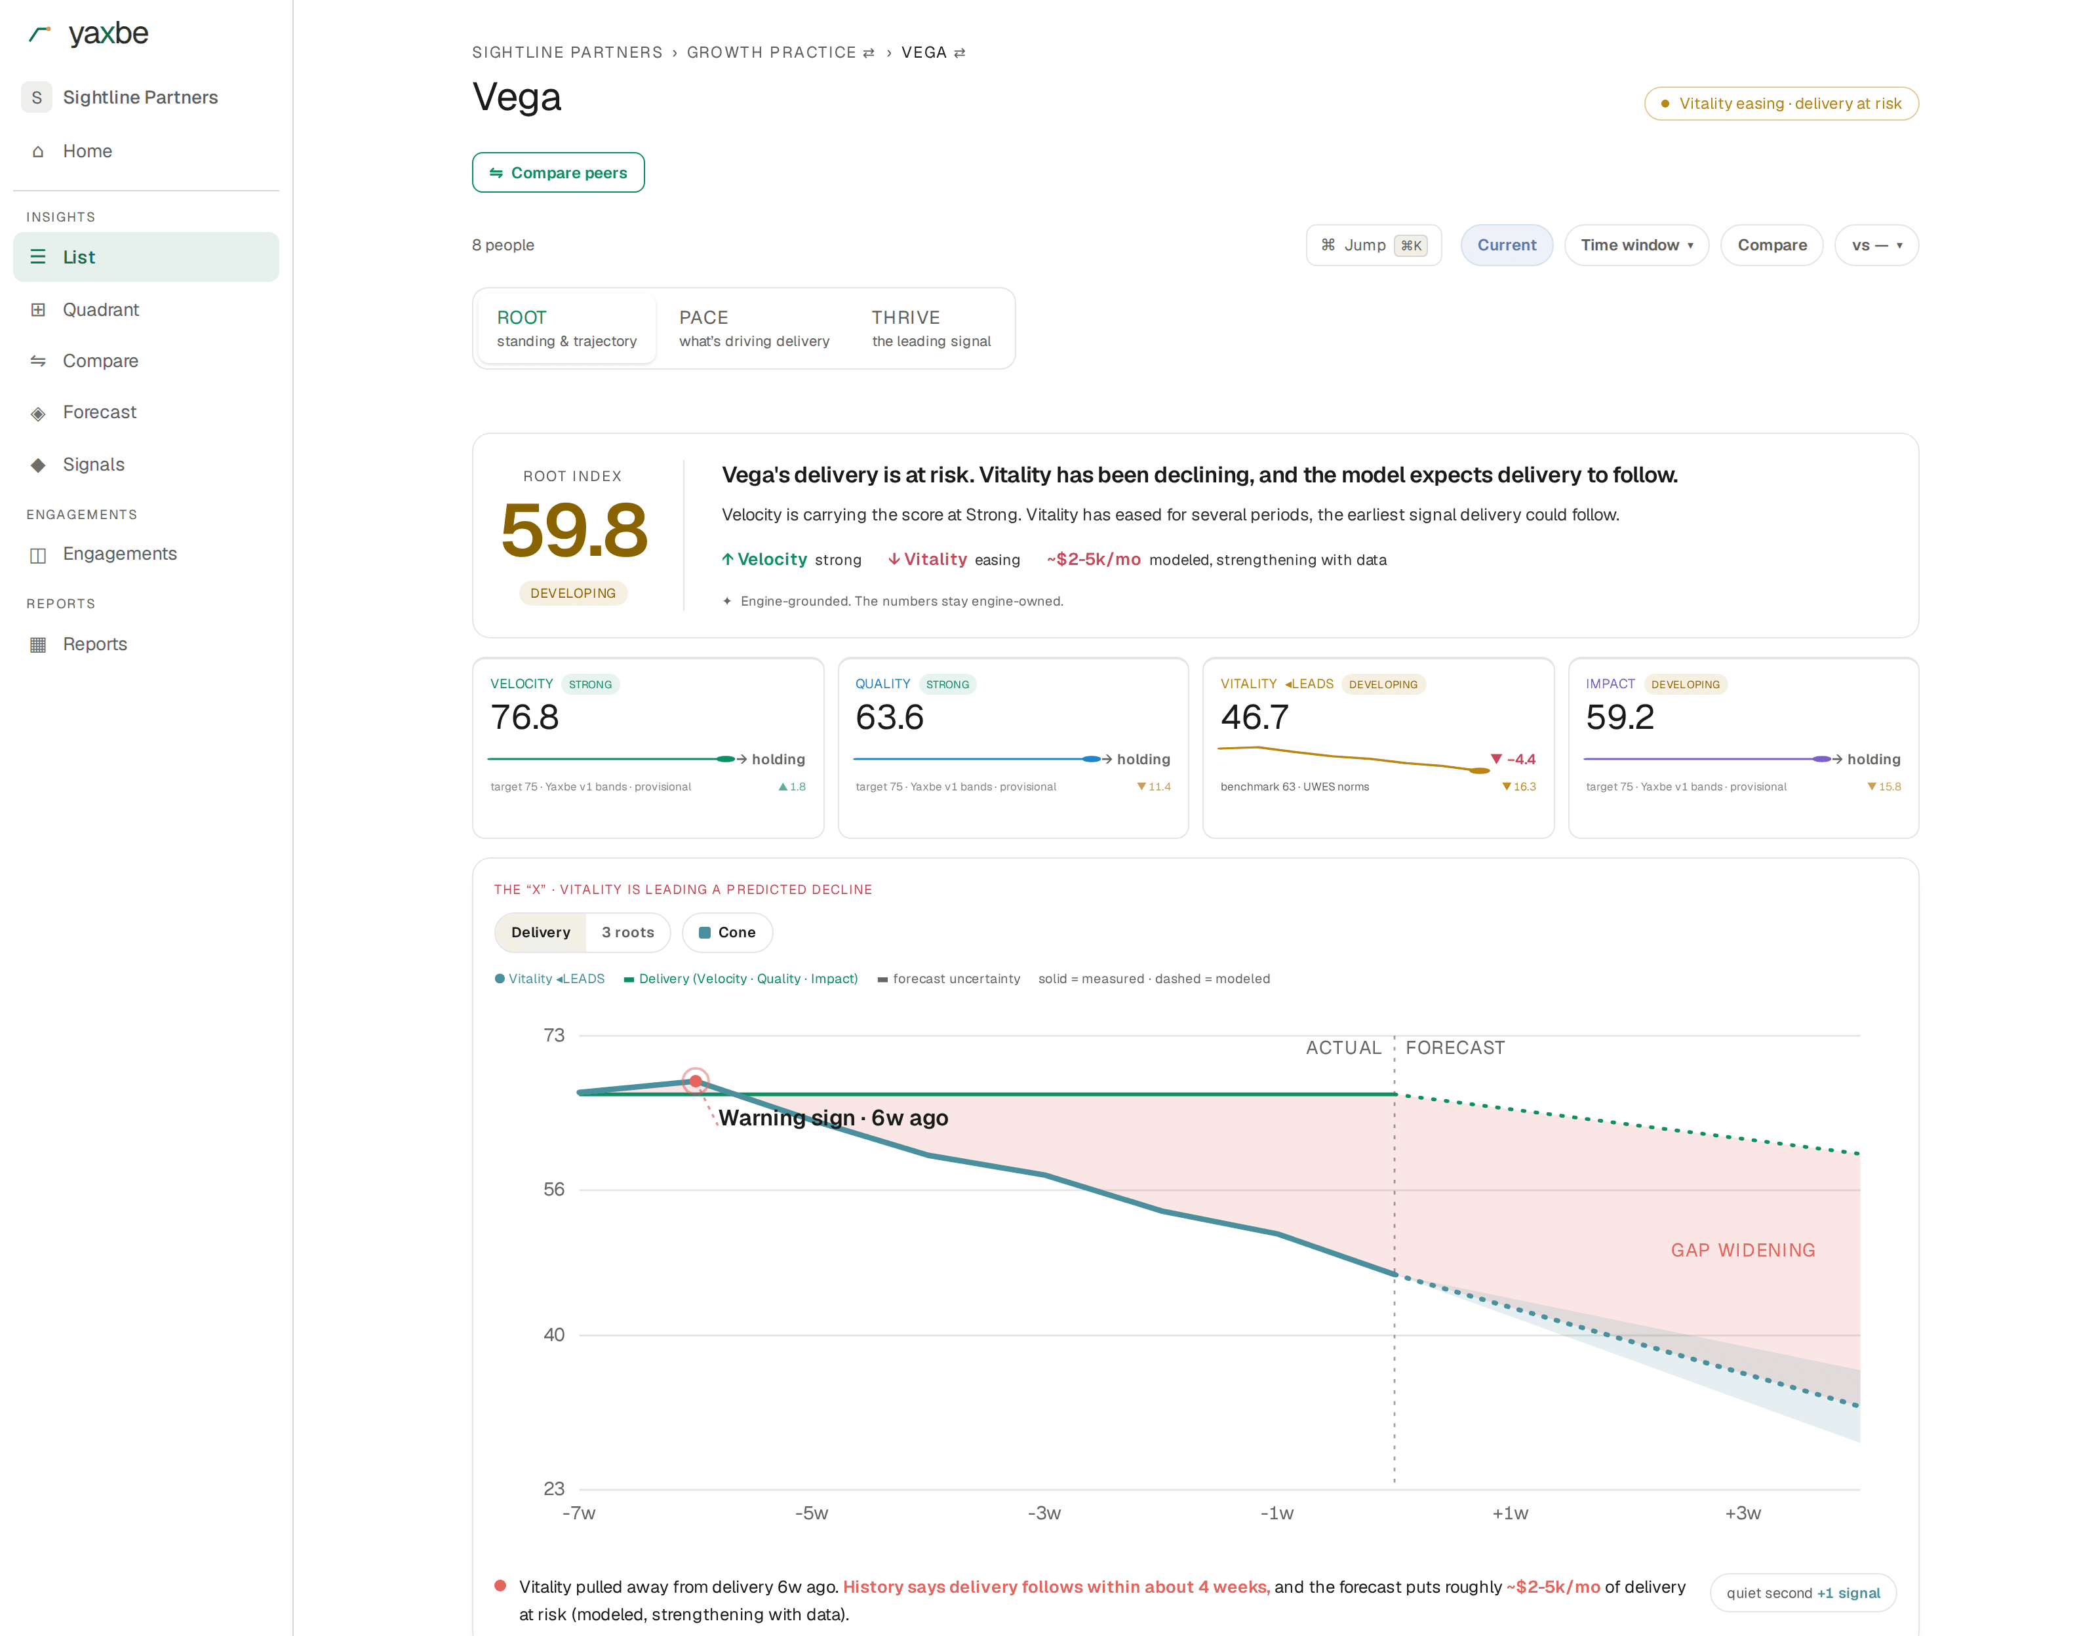Click the "~$2-5k/mo" figure in summary
The height and width of the screenshot is (1636, 2098).
point(1093,560)
